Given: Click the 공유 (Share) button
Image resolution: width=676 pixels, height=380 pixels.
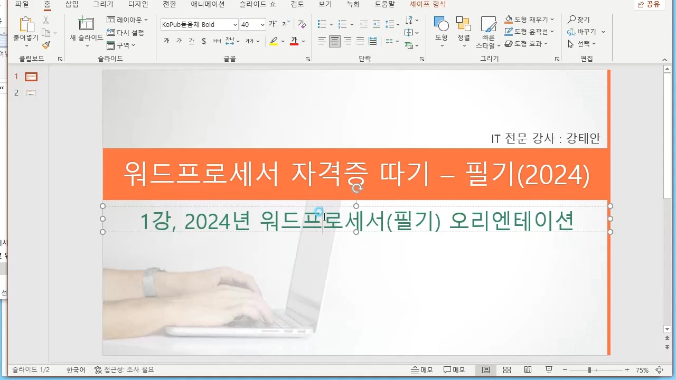Looking at the screenshot, I should click(x=649, y=4).
